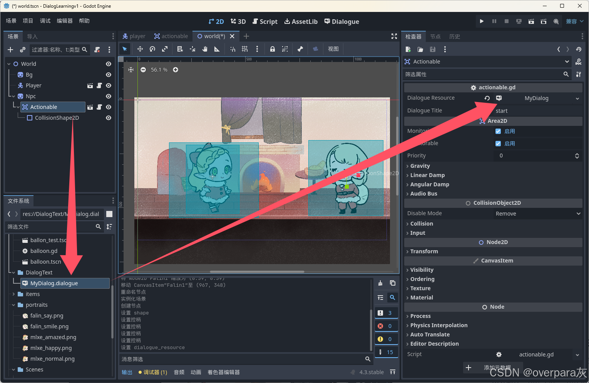
Task: Open skeleton options bone icon
Action: [x=300, y=49]
